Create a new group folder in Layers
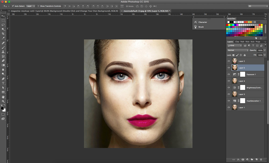Image resolution: width=269 pixels, height=163 pixels. (252, 160)
